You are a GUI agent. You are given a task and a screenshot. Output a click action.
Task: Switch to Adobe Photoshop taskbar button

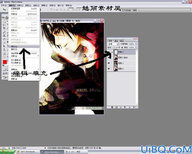(52, 152)
